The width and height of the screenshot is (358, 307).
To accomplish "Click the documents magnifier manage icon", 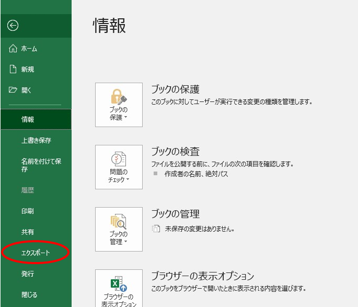I will pyautogui.click(x=119, y=222).
